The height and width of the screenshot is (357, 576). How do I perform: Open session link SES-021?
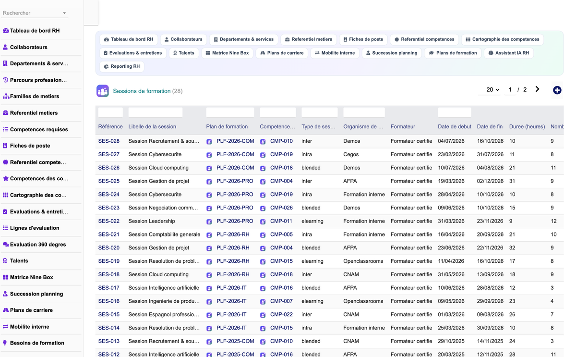point(109,234)
